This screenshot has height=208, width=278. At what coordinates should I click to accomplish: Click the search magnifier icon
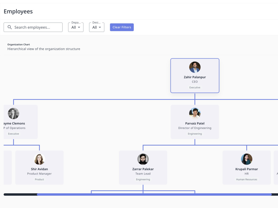pyautogui.click(x=9, y=27)
